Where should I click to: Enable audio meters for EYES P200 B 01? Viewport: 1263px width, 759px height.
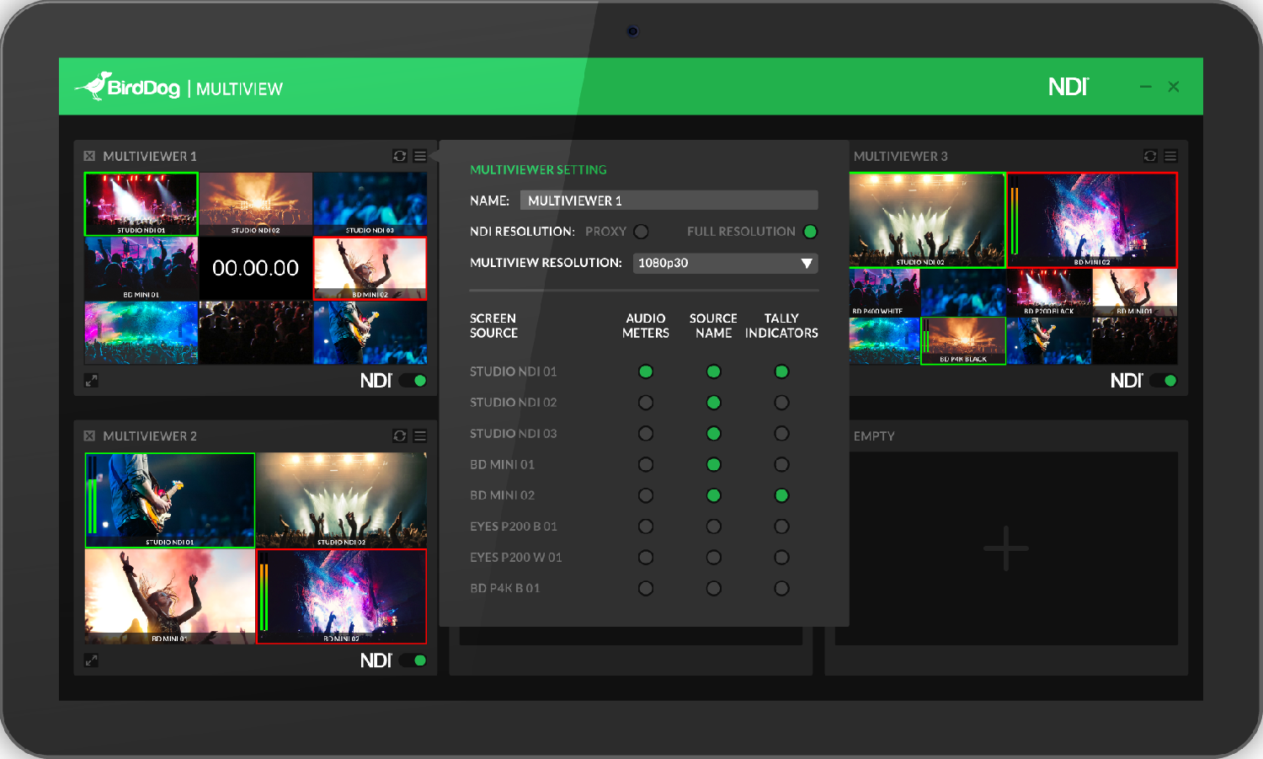tap(646, 526)
